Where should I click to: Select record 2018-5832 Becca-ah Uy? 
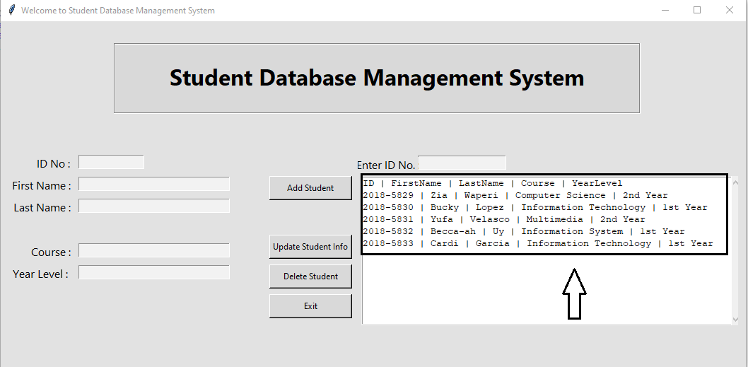(524, 231)
